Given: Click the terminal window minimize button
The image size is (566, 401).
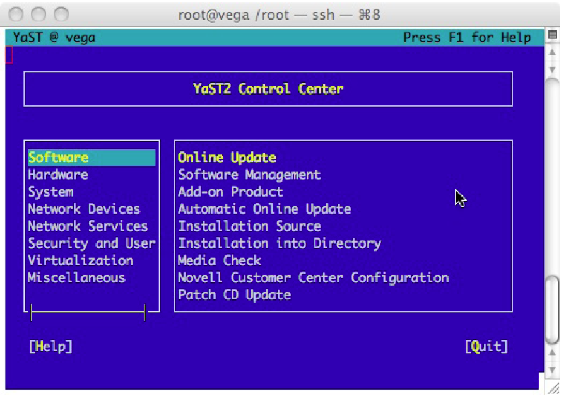Looking at the screenshot, I should click(x=38, y=15).
